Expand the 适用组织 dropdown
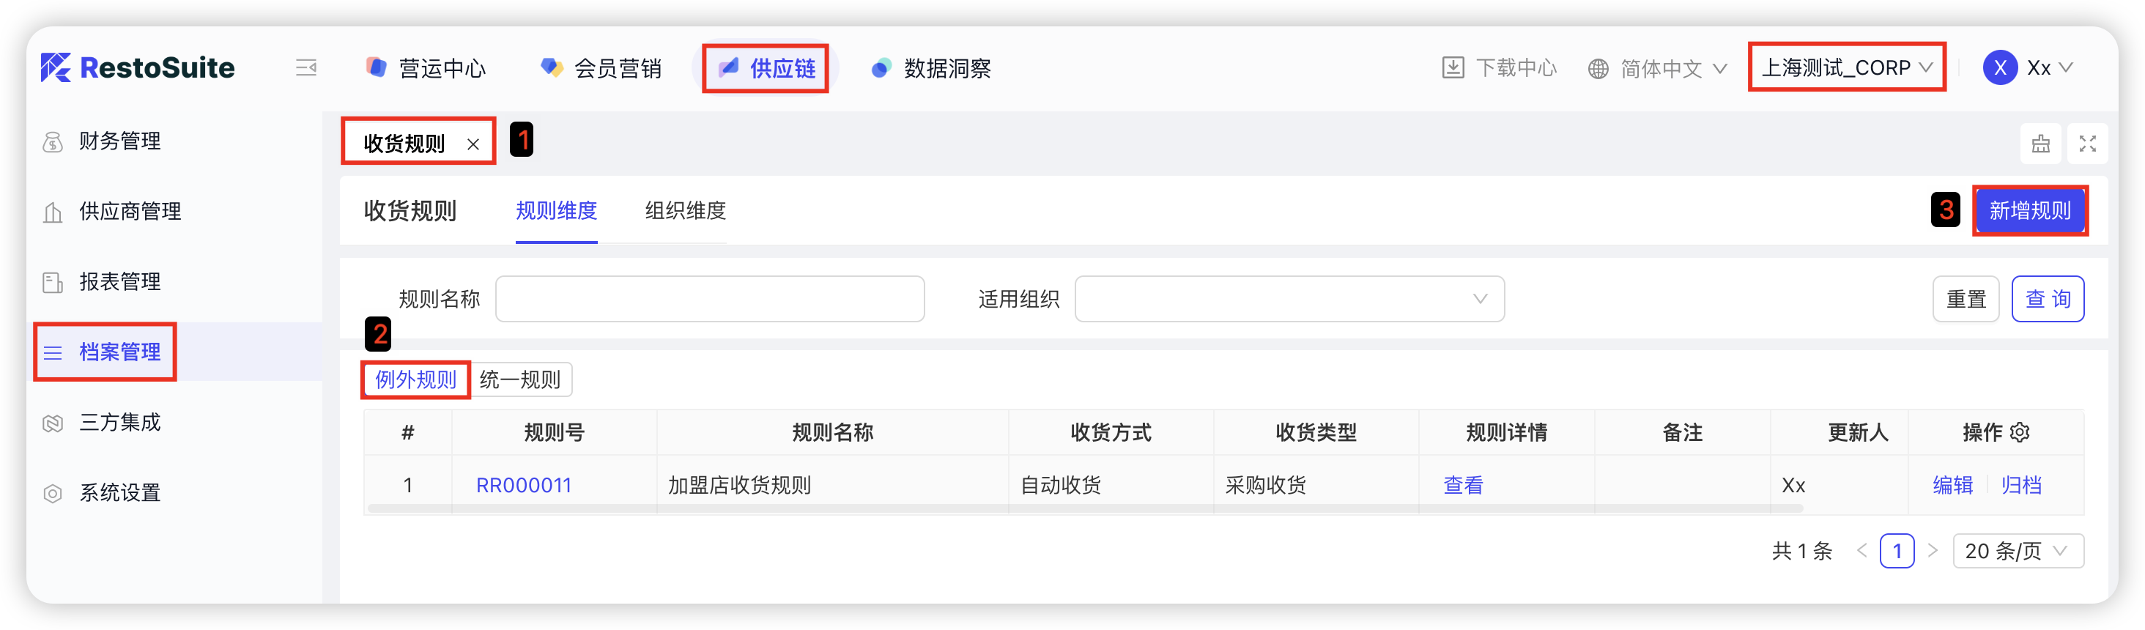Viewport: 2145px width, 630px height. point(1289,300)
